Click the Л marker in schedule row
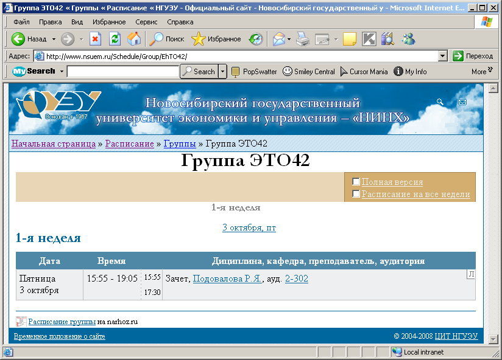This screenshot has height=360, width=502. pos(470,274)
